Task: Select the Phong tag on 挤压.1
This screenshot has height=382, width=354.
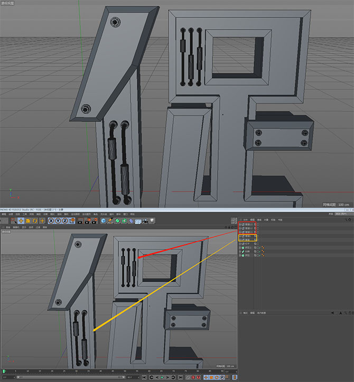Action: 263,247
